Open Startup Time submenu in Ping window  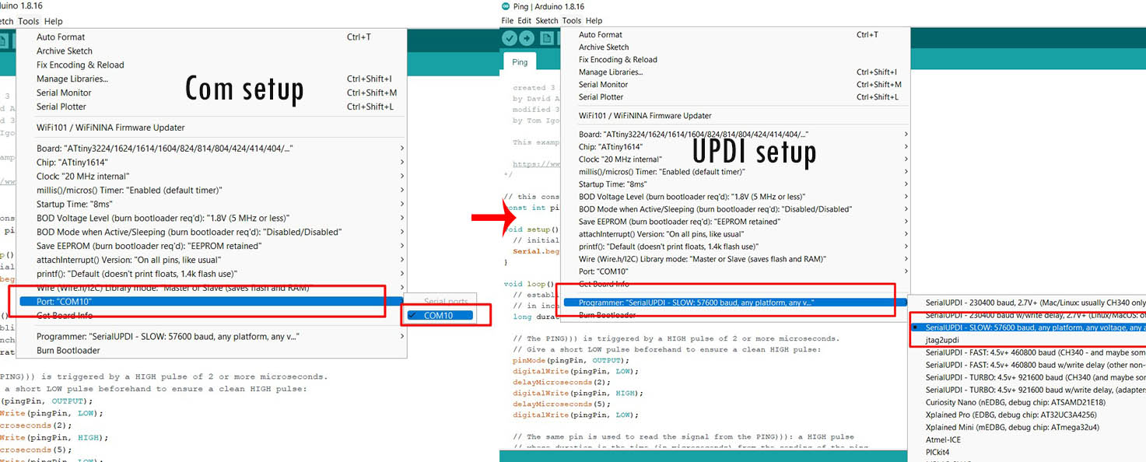[734, 184]
